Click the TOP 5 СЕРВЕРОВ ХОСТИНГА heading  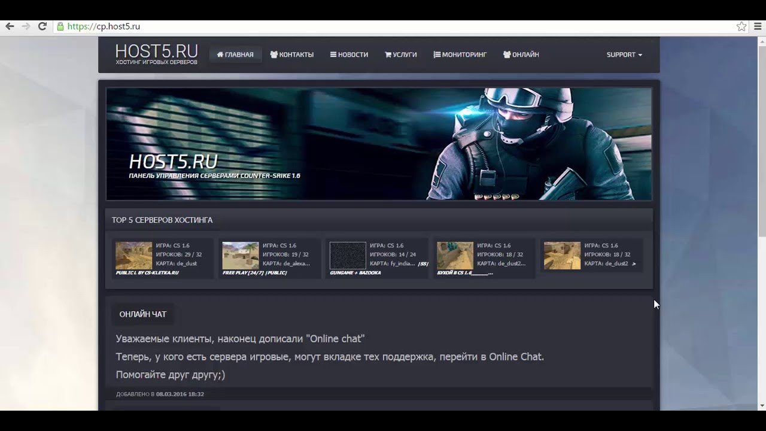point(162,220)
